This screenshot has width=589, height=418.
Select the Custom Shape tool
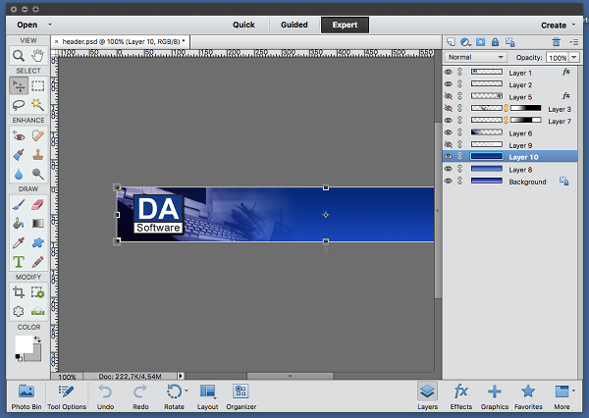click(x=37, y=242)
